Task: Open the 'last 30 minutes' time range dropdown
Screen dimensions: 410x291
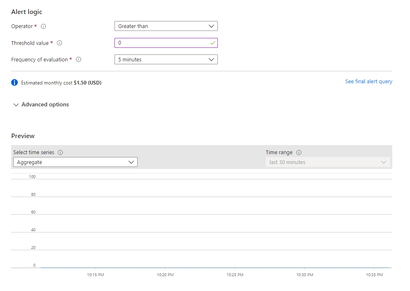Action: pyautogui.click(x=328, y=162)
